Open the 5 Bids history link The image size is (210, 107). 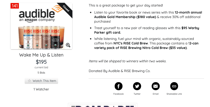[x=41, y=73]
